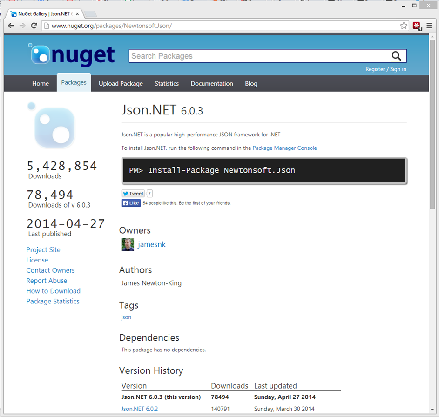Viewport: 439px width, 417px height.
Task: Click the NuGet logo
Action: [72, 54]
